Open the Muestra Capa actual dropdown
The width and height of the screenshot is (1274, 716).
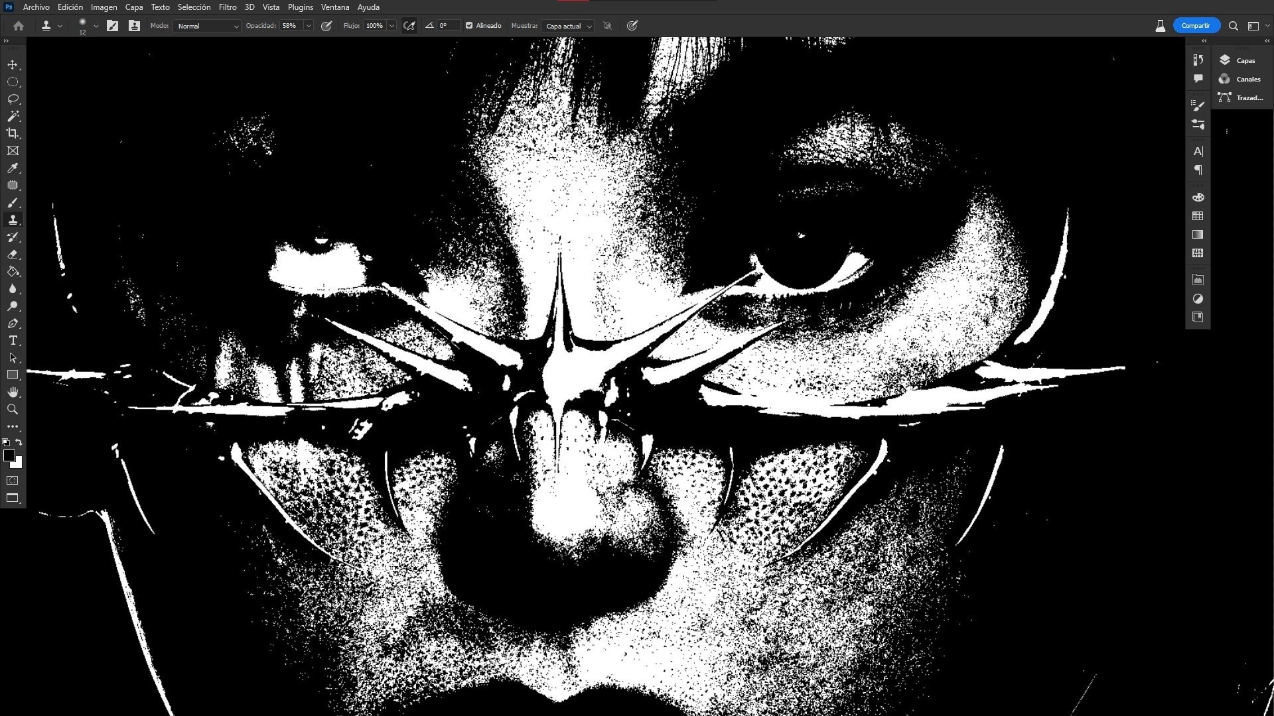(568, 26)
